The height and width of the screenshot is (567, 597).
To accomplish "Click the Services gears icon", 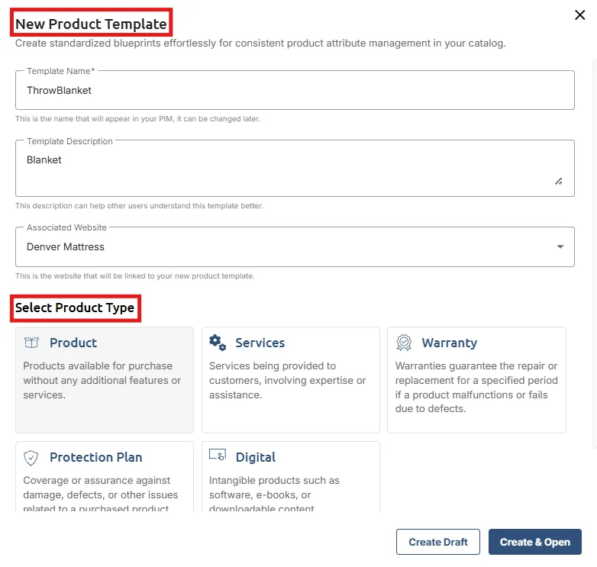I will pyautogui.click(x=218, y=343).
